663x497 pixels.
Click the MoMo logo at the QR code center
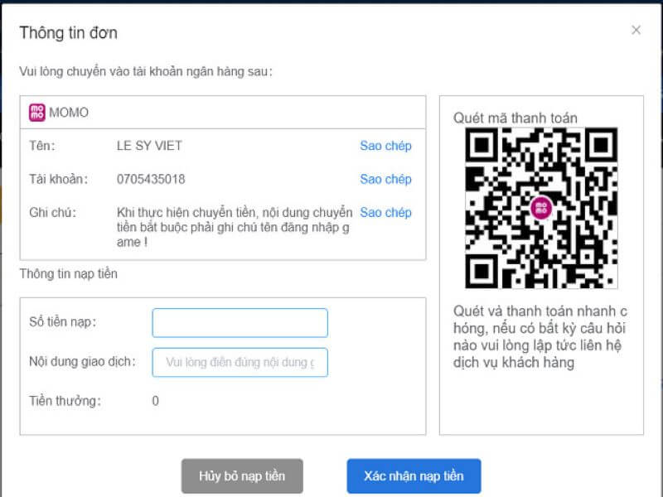tap(540, 208)
